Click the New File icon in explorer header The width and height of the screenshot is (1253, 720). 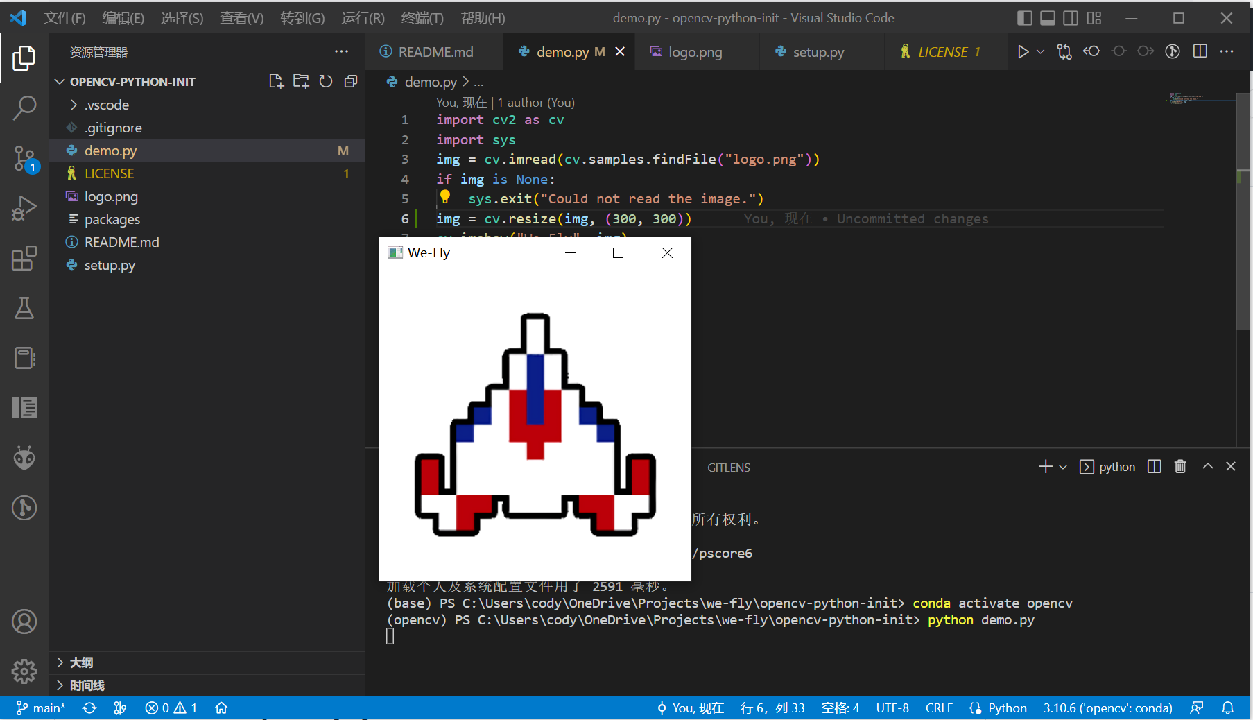pyautogui.click(x=276, y=82)
